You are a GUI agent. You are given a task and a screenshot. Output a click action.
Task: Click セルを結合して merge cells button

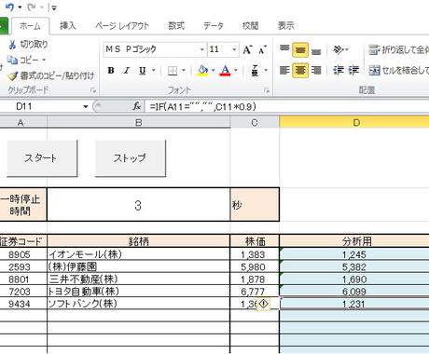pos(398,71)
